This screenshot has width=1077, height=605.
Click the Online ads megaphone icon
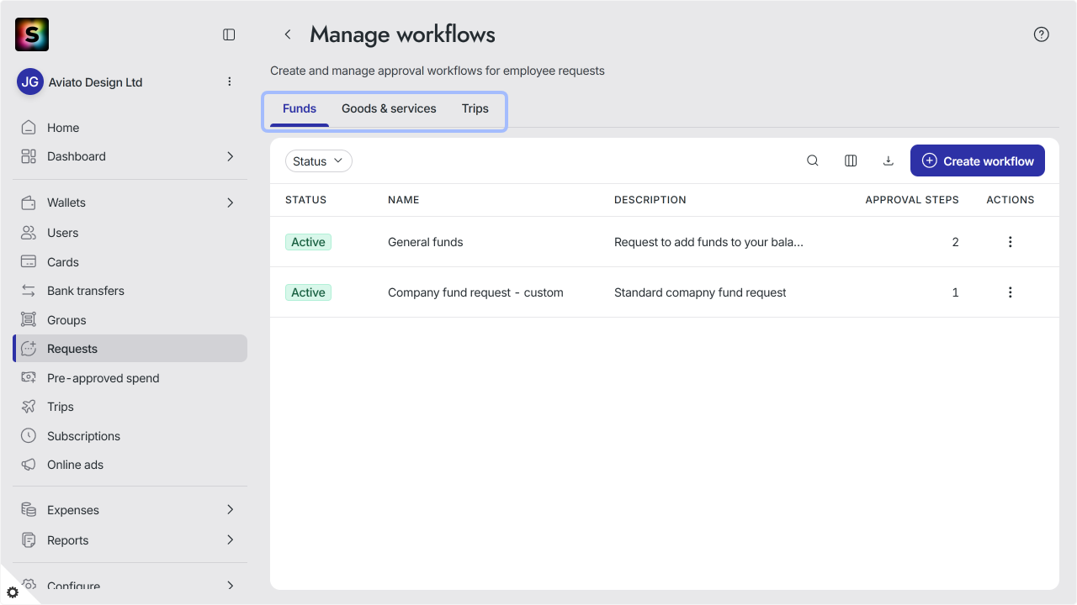click(29, 465)
